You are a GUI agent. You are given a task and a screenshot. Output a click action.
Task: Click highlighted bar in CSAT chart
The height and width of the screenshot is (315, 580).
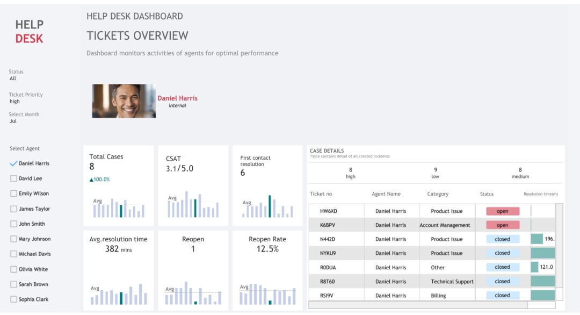(195, 208)
